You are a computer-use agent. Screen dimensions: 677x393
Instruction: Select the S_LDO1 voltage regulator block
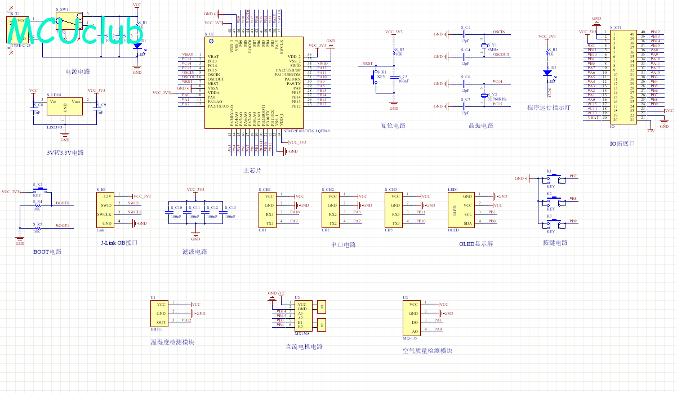65,106
